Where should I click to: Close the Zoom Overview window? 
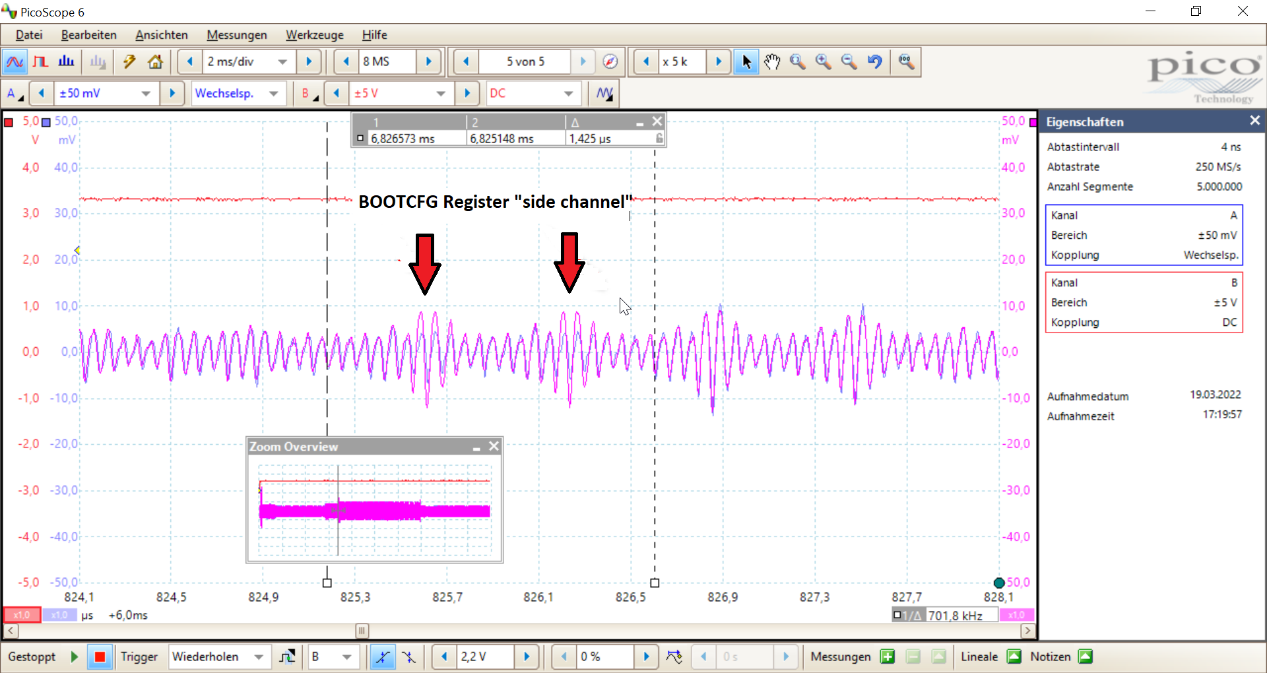494,447
